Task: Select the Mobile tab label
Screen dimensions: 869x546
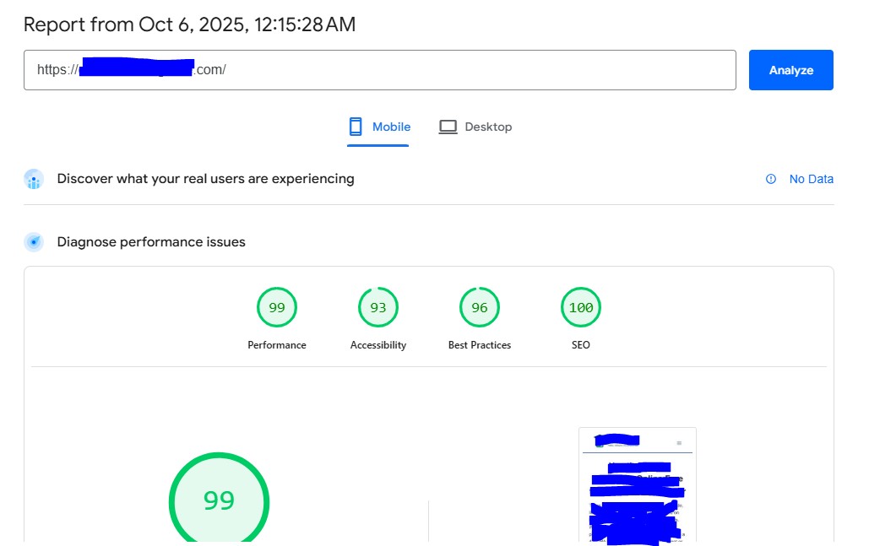Action: [x=391, y=127]
